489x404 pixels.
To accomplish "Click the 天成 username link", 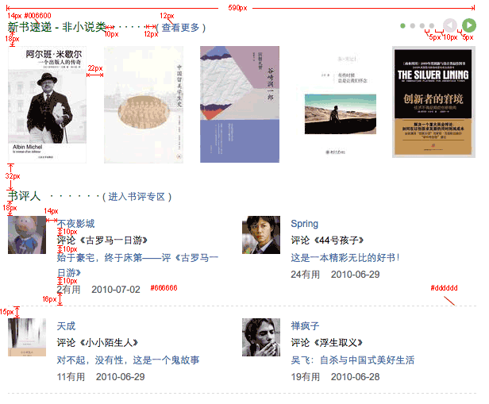I will 66,326.
